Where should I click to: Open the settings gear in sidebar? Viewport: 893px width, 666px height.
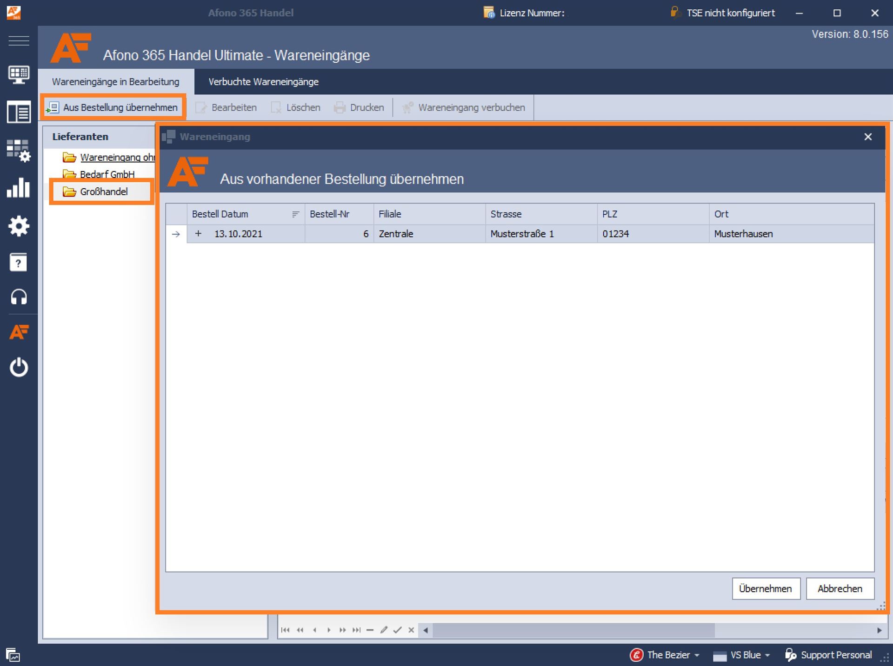(x=19, y=226)
